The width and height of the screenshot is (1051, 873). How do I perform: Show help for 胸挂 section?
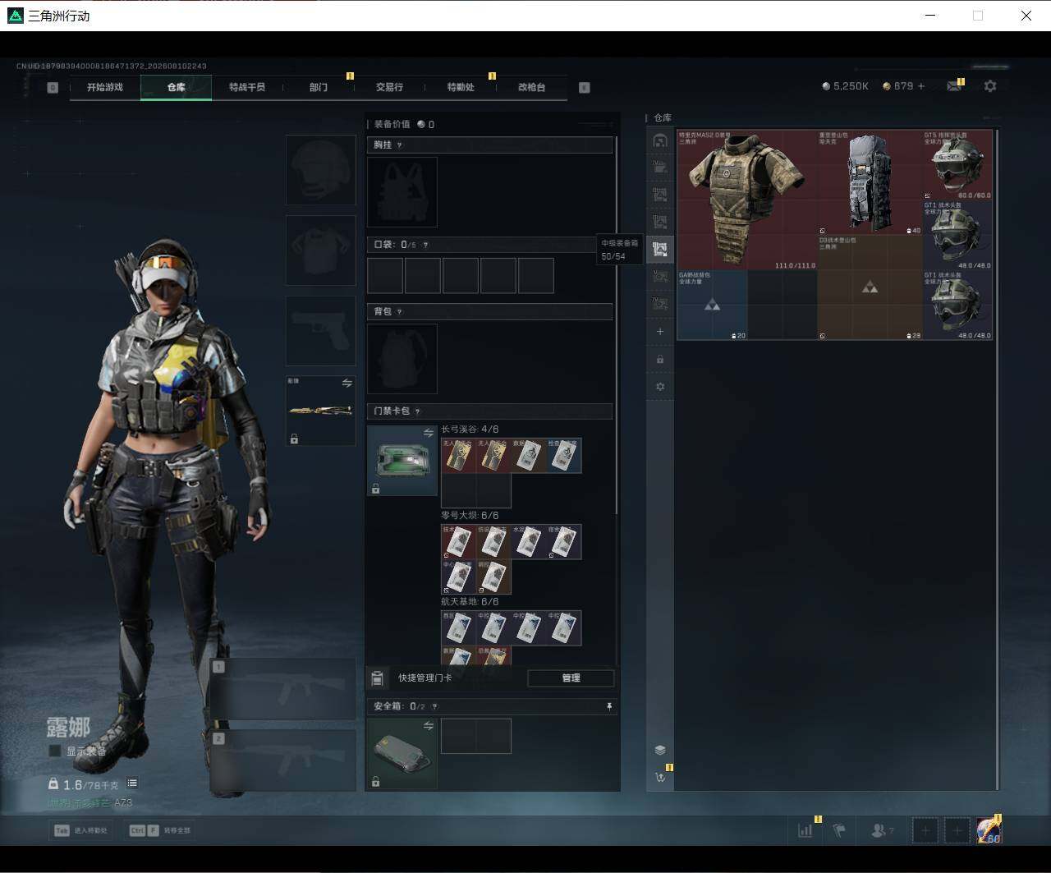tap(400, 145)
